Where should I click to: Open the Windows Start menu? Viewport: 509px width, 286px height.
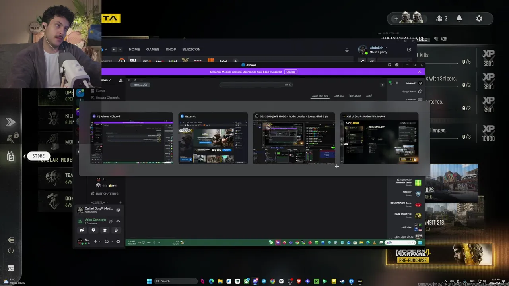coord(149,281)
